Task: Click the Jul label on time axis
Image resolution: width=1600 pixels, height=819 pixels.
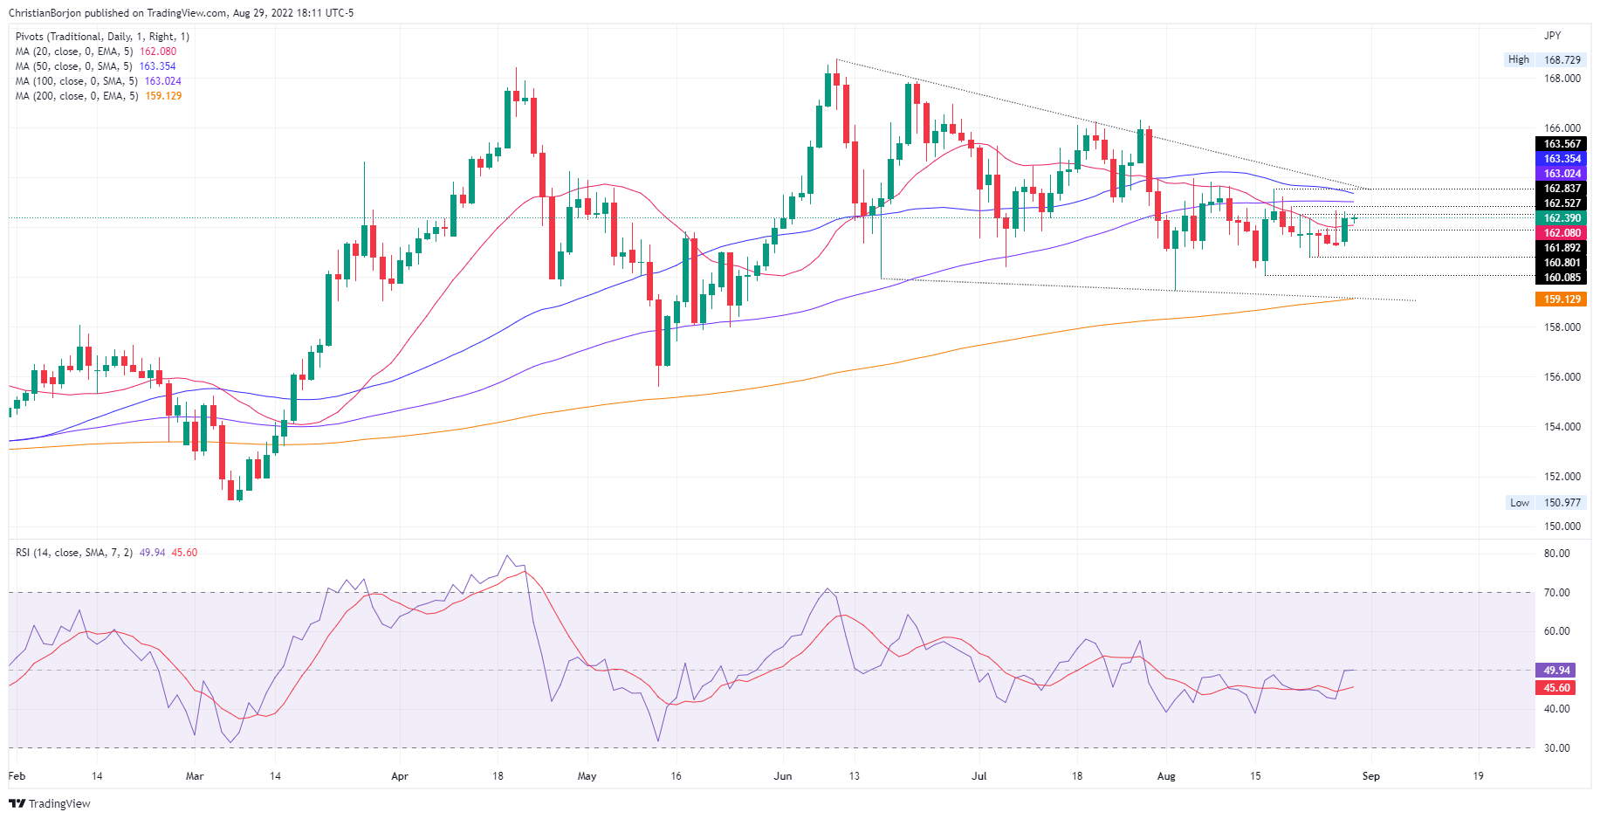Action: 979,776
